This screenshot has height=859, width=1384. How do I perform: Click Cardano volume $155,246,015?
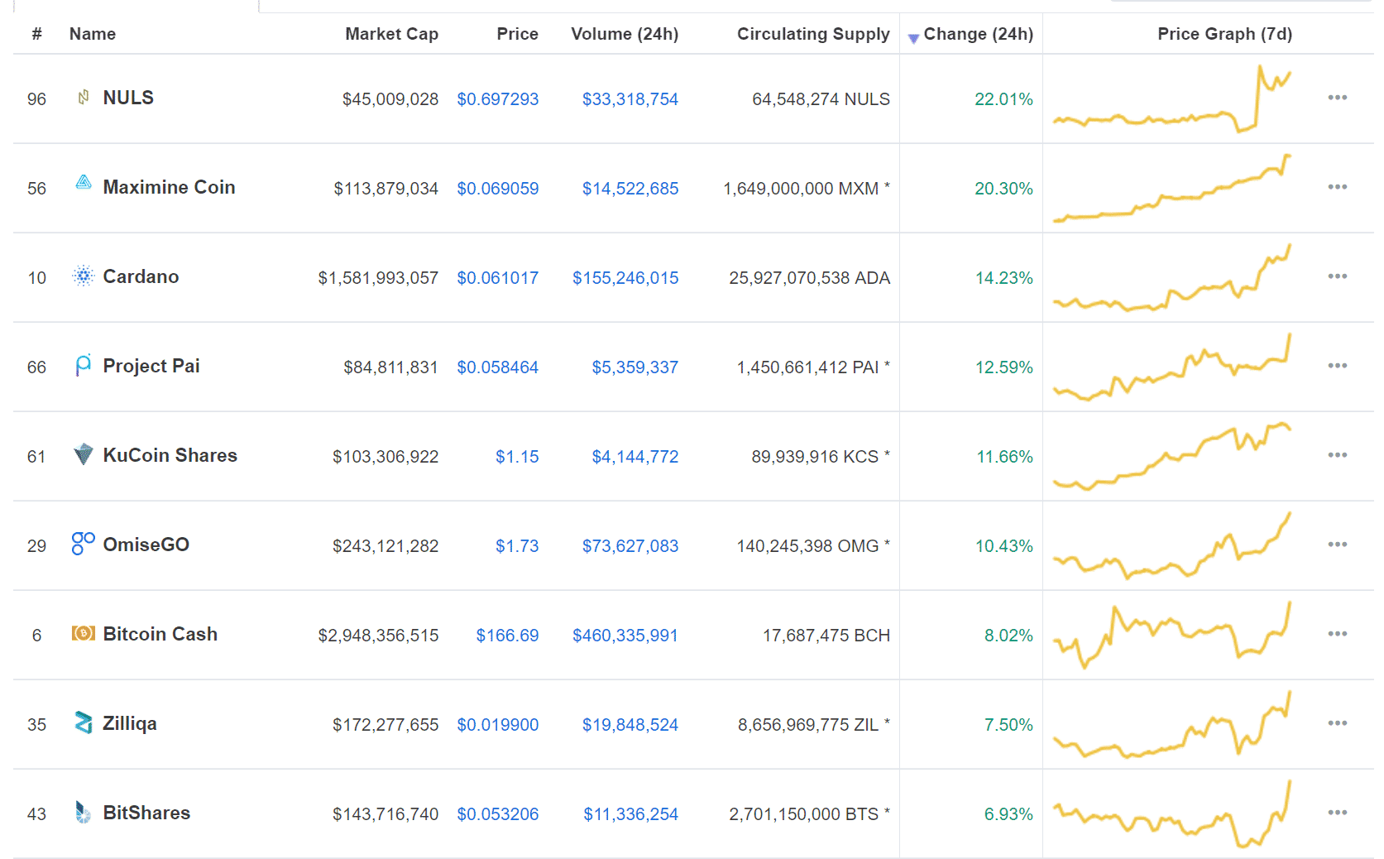pos(625,278)
